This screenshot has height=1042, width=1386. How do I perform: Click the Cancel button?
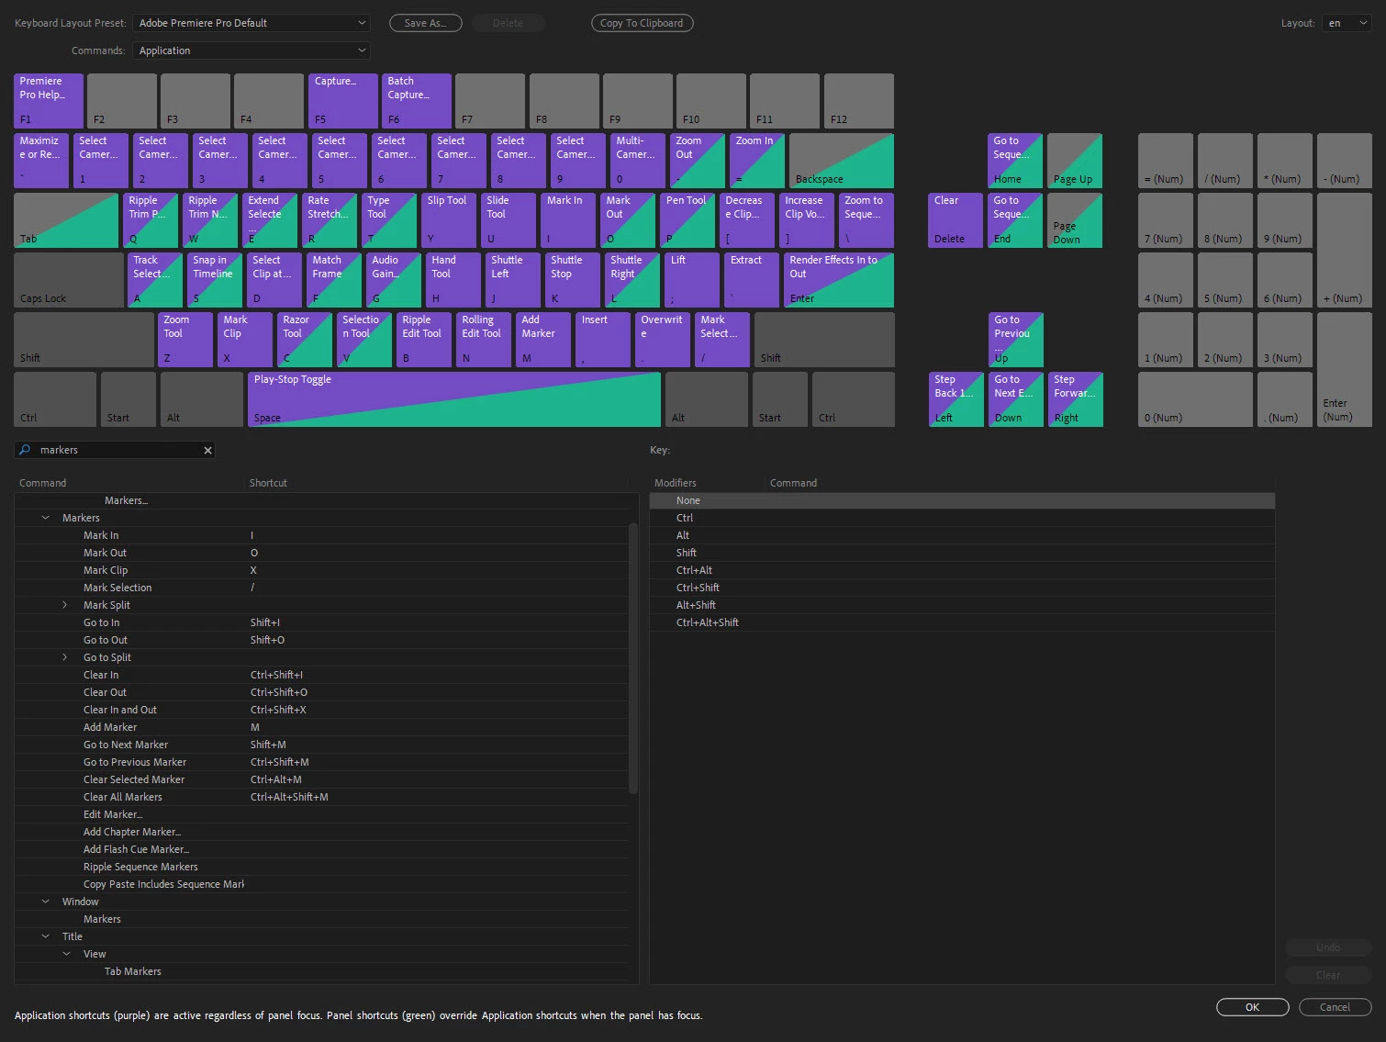point(1335,1007)
